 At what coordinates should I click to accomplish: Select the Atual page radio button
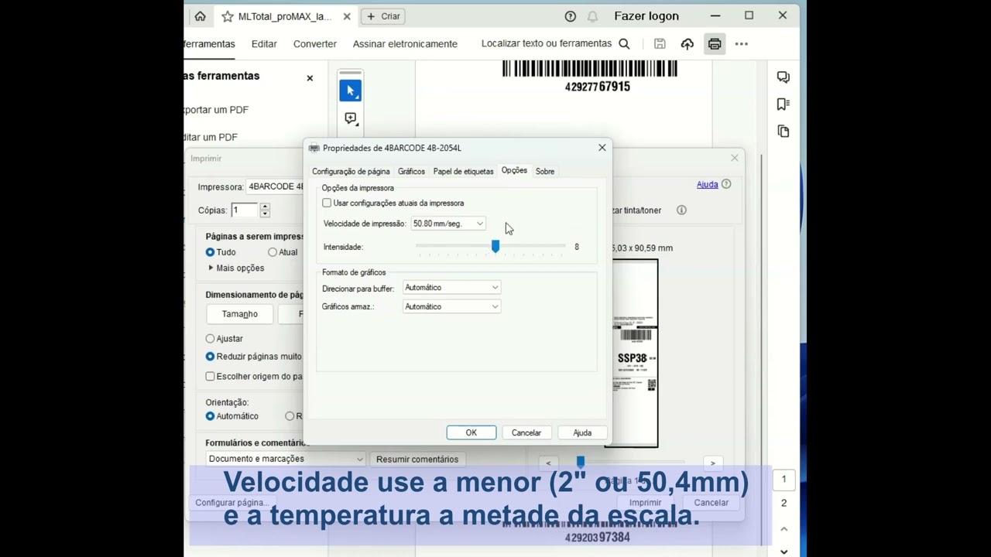273,252
